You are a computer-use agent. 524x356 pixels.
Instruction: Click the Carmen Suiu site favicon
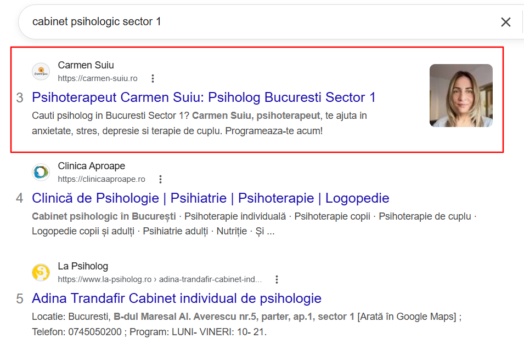pos(41,71)
